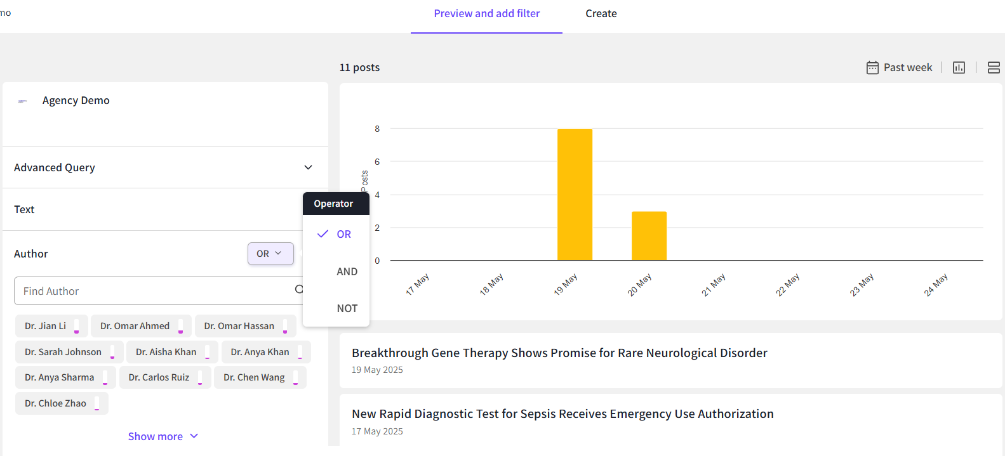Switch to the Create tab

[601, 14]
